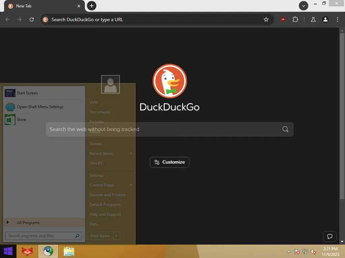Switch to the browser taskbar icon
This screenshot has width=345, height=258.
pos(48,251)
